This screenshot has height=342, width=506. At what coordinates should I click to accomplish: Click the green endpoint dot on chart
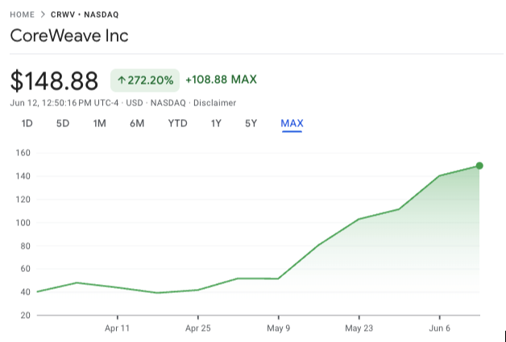coord(479,166)
